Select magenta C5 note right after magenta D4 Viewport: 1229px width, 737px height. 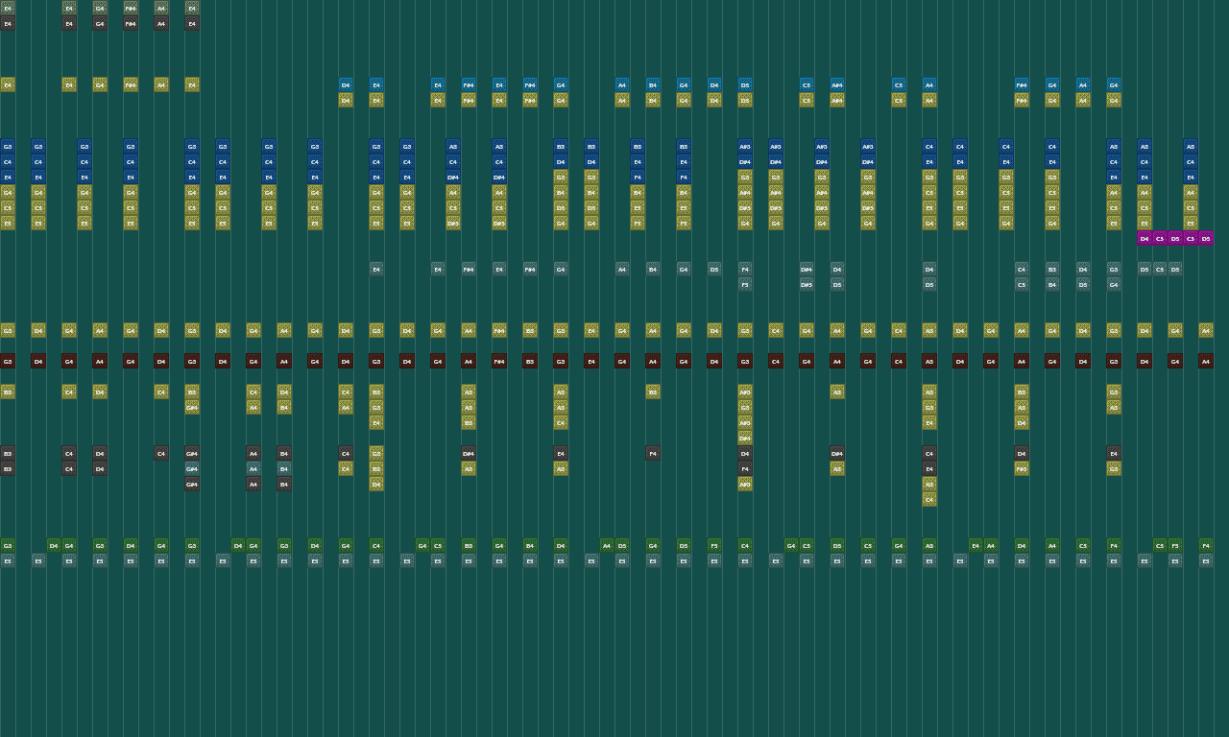click(1160, 238)
